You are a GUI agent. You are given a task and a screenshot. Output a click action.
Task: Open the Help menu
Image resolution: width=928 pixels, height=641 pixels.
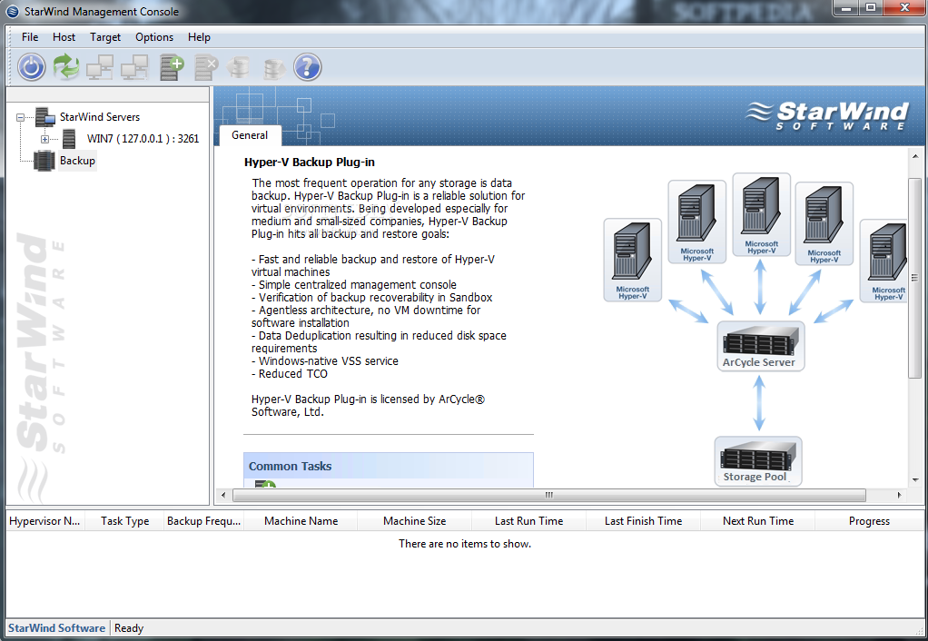point(199,37)
